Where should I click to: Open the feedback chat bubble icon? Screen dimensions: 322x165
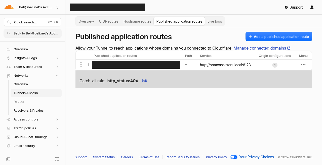(57, 159)
